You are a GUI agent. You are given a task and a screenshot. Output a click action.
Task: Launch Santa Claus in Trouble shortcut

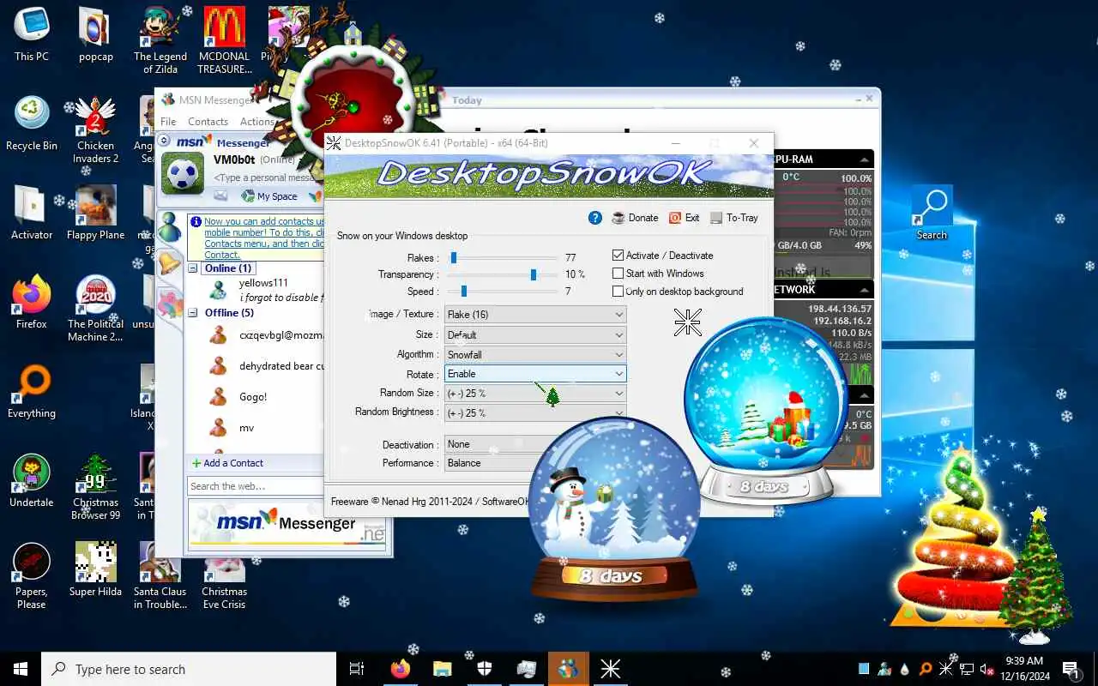point(160,575)
